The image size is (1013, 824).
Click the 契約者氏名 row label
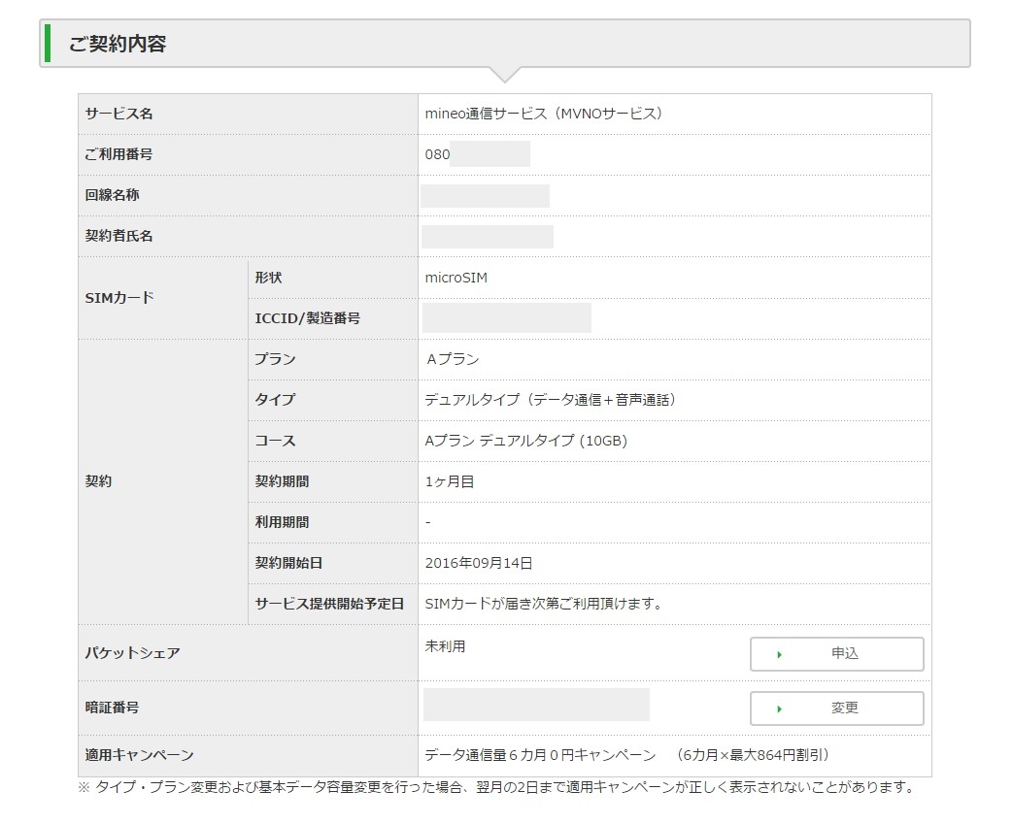pos(119,236)
